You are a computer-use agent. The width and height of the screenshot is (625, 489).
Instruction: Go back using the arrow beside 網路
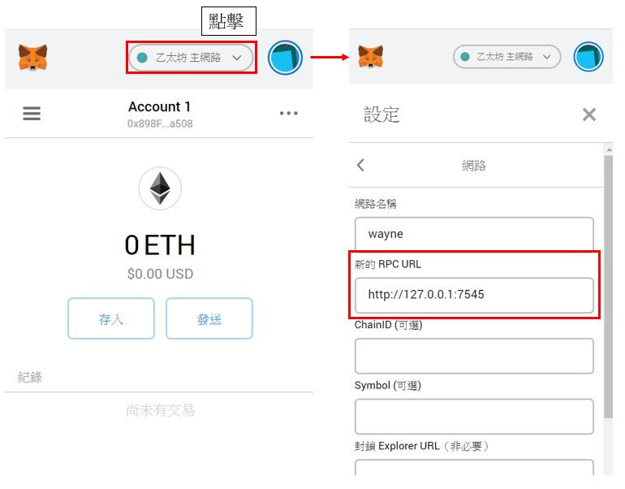pyautogui.click(x=360, y=165)
